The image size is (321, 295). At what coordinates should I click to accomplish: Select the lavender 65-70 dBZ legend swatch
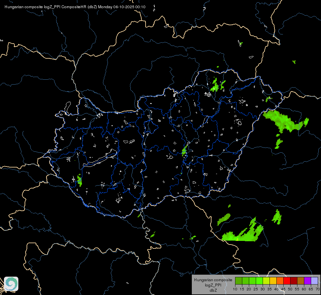[x=314, y=281]
